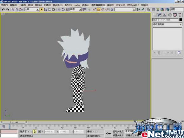Image resolution: width=184 pixels, height=138 pixels.
Task: Click the 添加时间标记 Add Time Tag field
Action: (x=95, y=136)
